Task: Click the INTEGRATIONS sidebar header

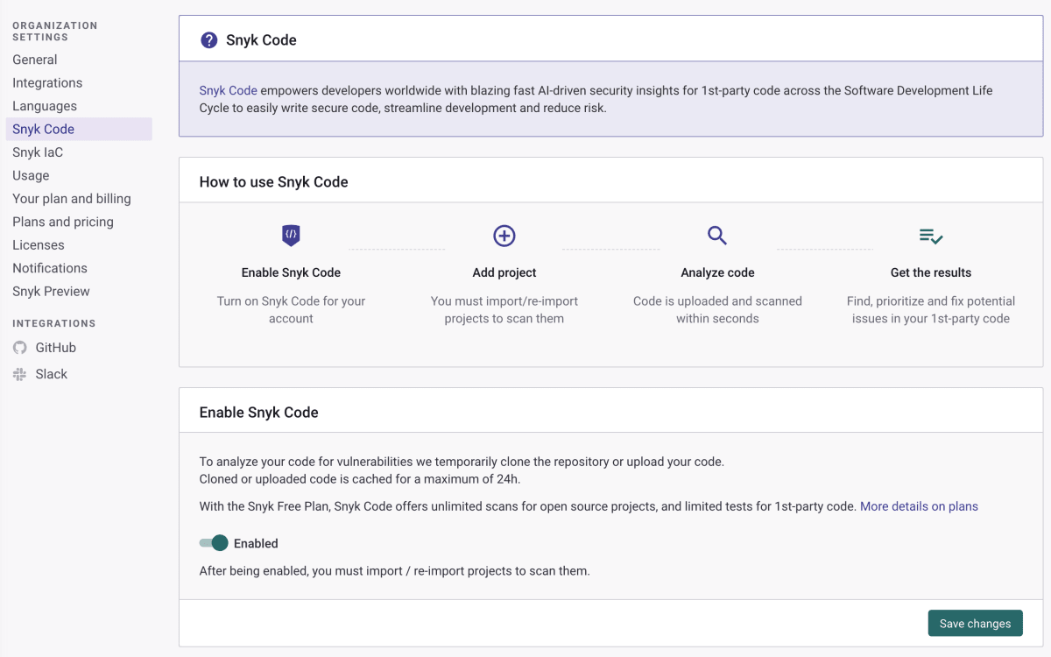Action: coord(54,323)
